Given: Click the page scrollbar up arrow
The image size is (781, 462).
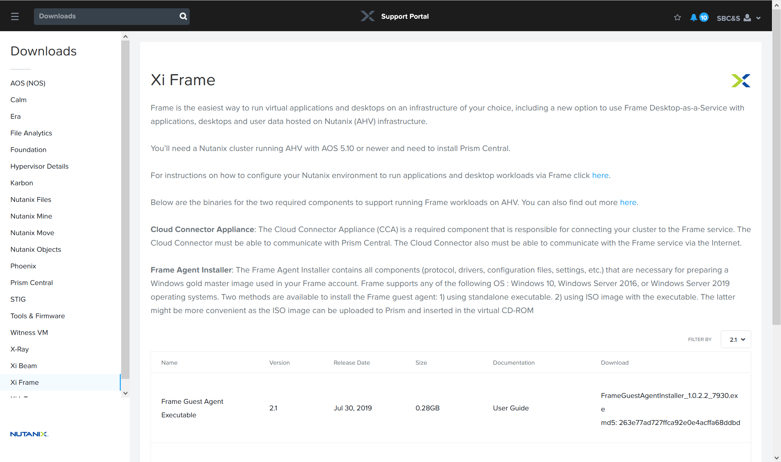Looking at the screenshot, I should pos(776,5).
